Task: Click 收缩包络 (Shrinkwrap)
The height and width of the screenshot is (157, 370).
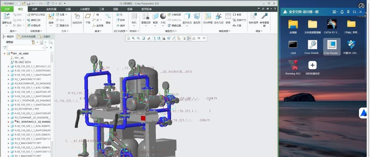Action: (x=34, y=25)
